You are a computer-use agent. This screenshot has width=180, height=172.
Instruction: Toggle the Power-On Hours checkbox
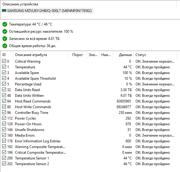pos(4,124)
